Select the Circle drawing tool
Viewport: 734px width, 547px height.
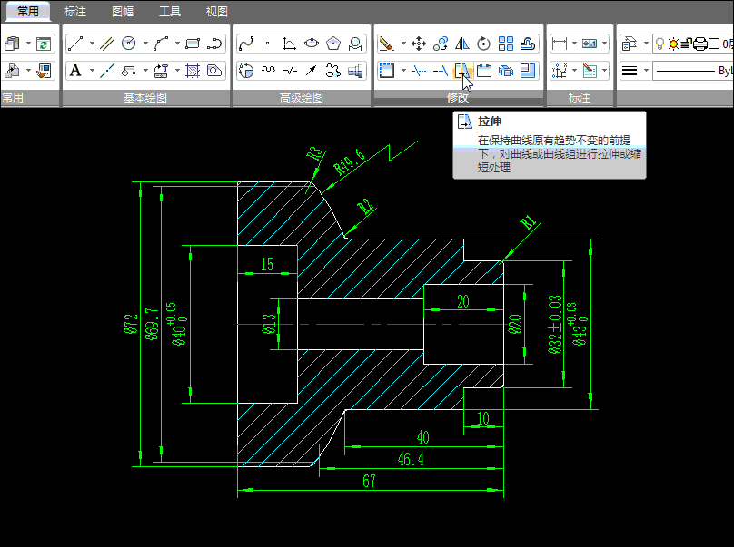[128, 44]
